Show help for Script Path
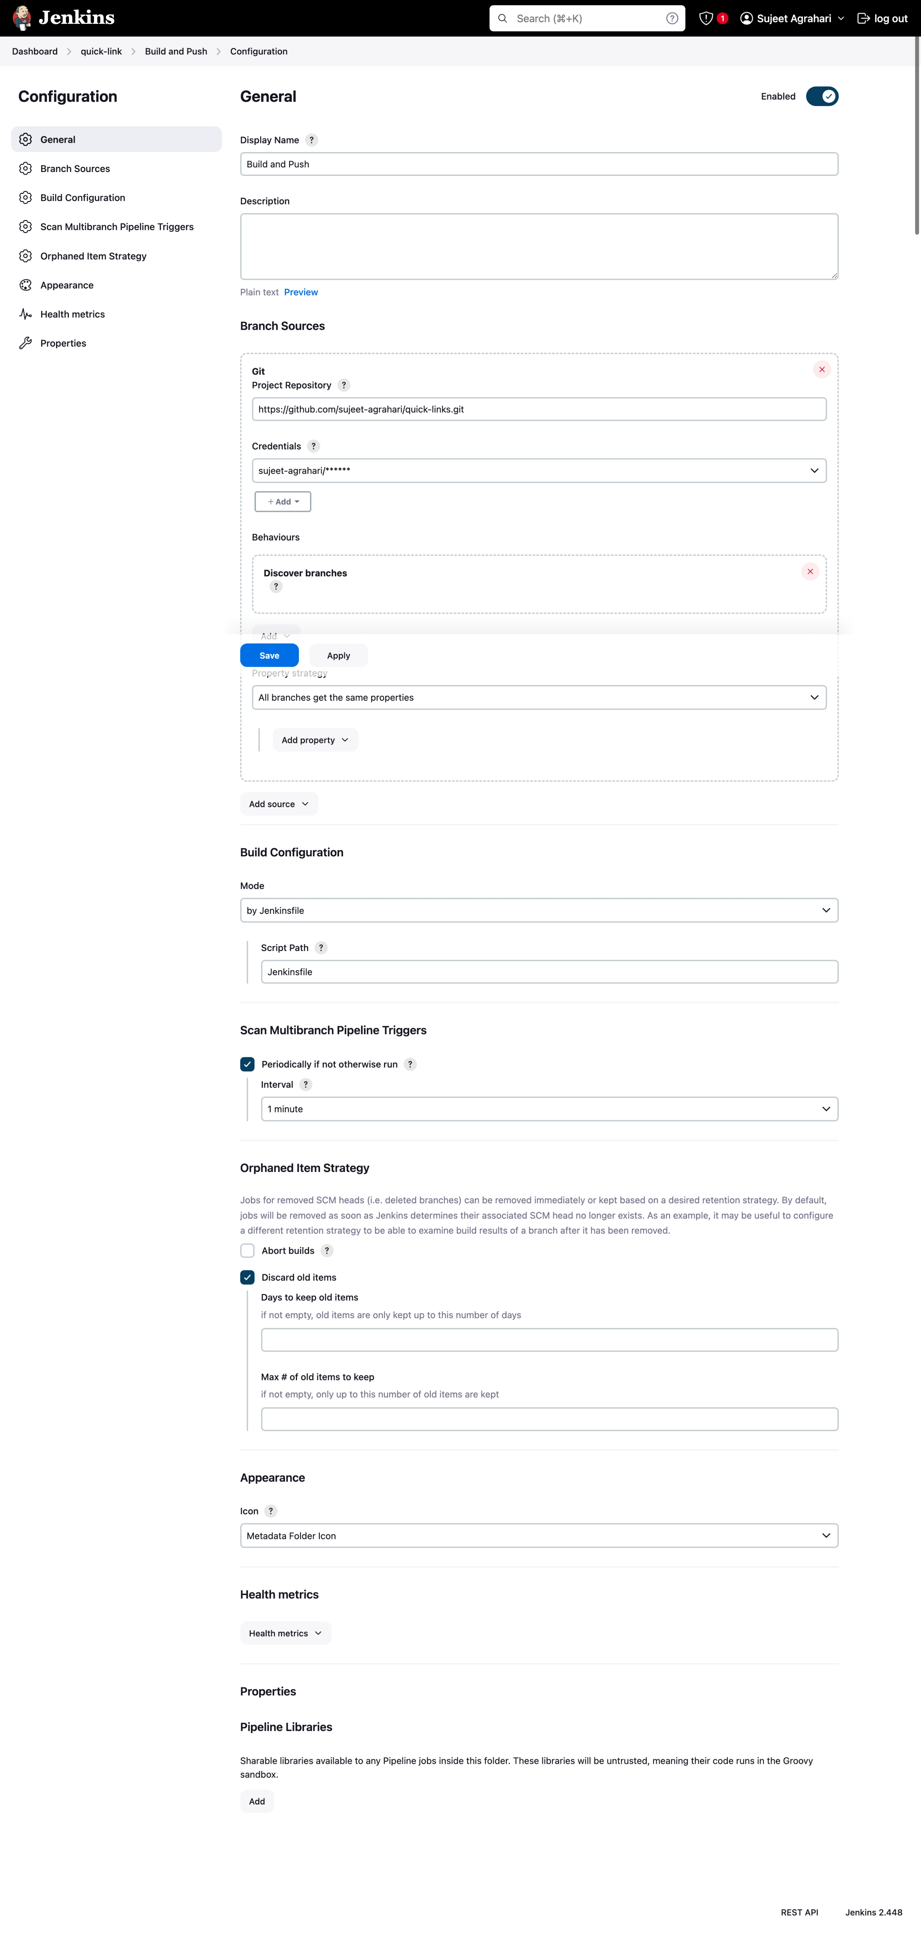This screenshot has height=1933, width=921. pos(321,948)
